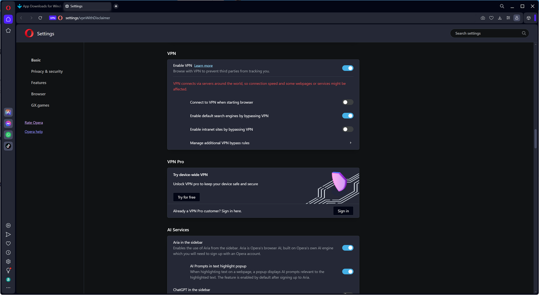Turn off the Enable VPN toggle
The image size is (539, 295).
tap(348, 68)
